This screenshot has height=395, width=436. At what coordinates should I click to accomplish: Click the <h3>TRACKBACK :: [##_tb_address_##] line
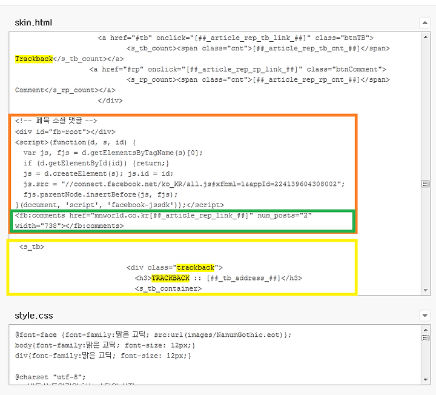point(219,278)
